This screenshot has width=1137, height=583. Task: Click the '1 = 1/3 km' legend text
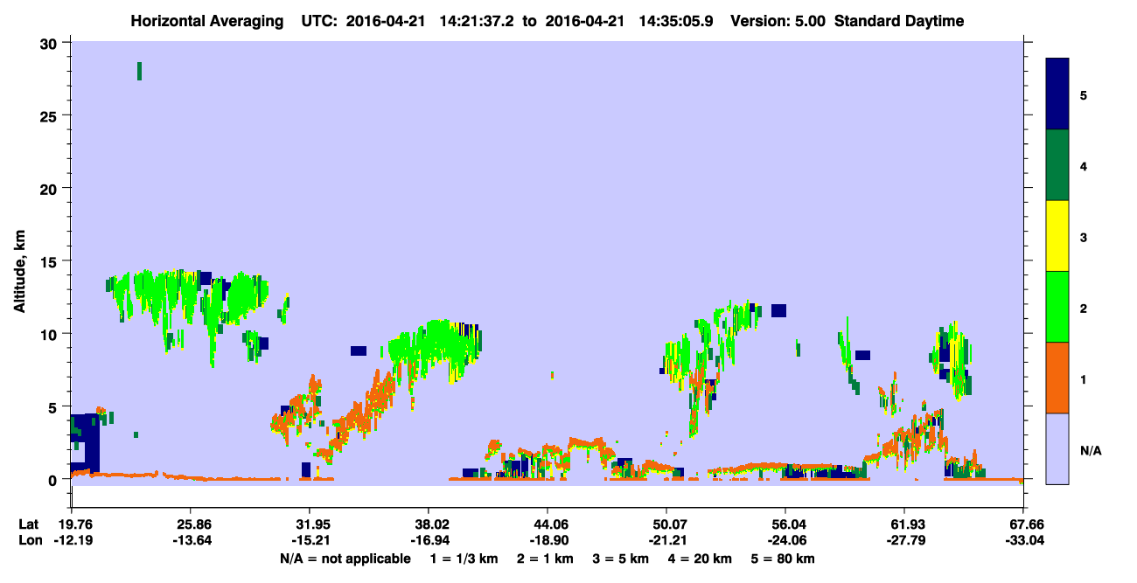(x=464, y=559)
